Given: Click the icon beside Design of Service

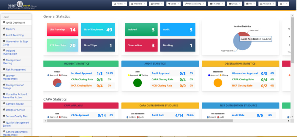Looking at the screenshot, I should 4,110.
